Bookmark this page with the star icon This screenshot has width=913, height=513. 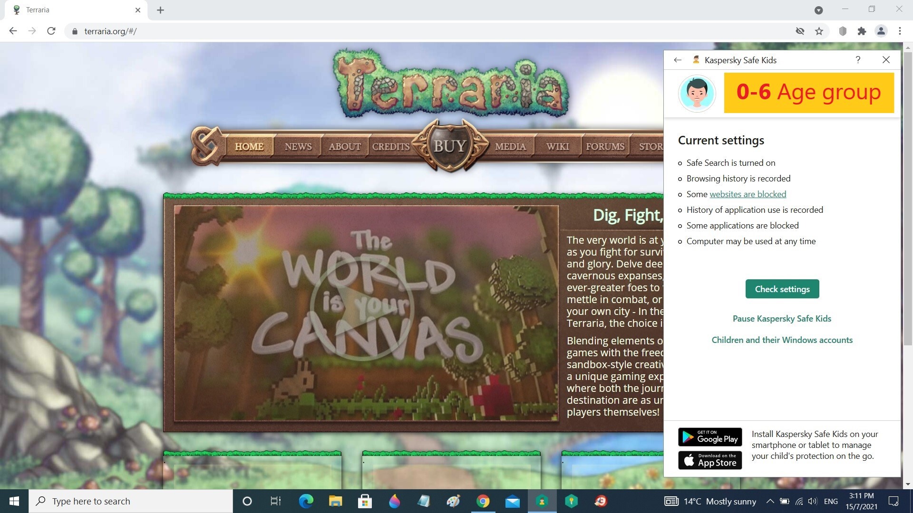tap(819, 31)
